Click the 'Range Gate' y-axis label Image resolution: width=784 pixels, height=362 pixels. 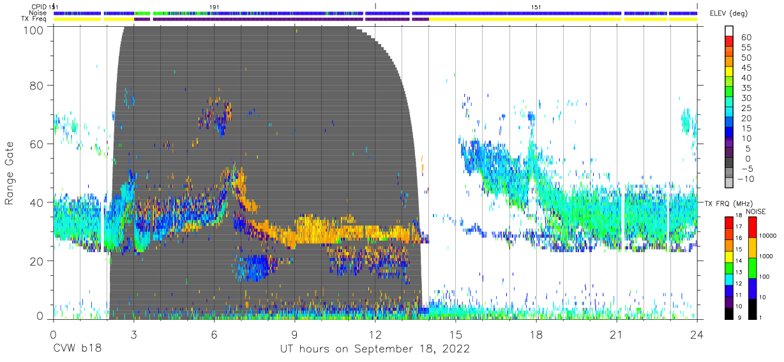pyautogui.click(x=10, y=173)
